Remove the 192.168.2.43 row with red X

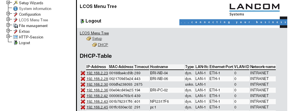83,102
